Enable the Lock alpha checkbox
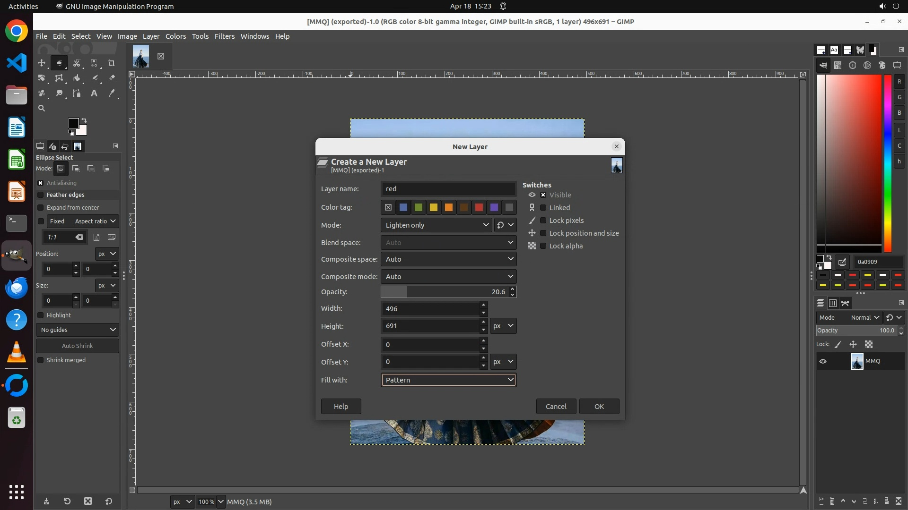This screenshot has height=510, width=908. point(543,246)
